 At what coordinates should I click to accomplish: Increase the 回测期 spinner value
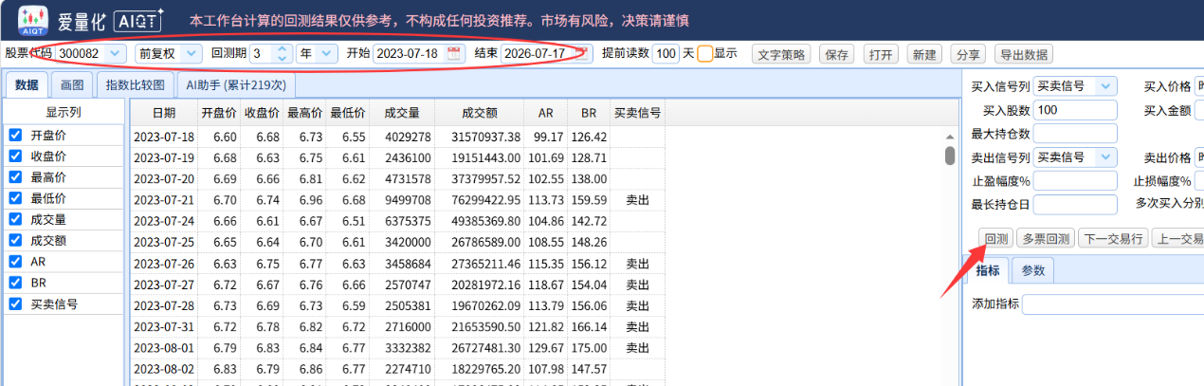click(x=283, y=49)
